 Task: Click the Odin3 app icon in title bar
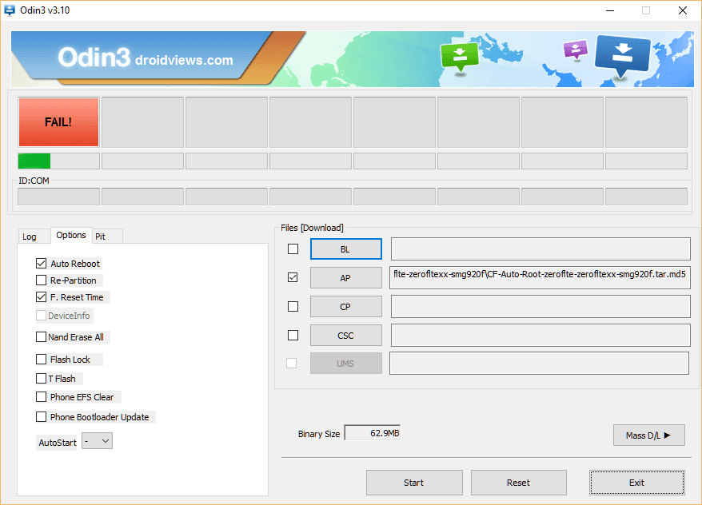[x=10, y=10]
